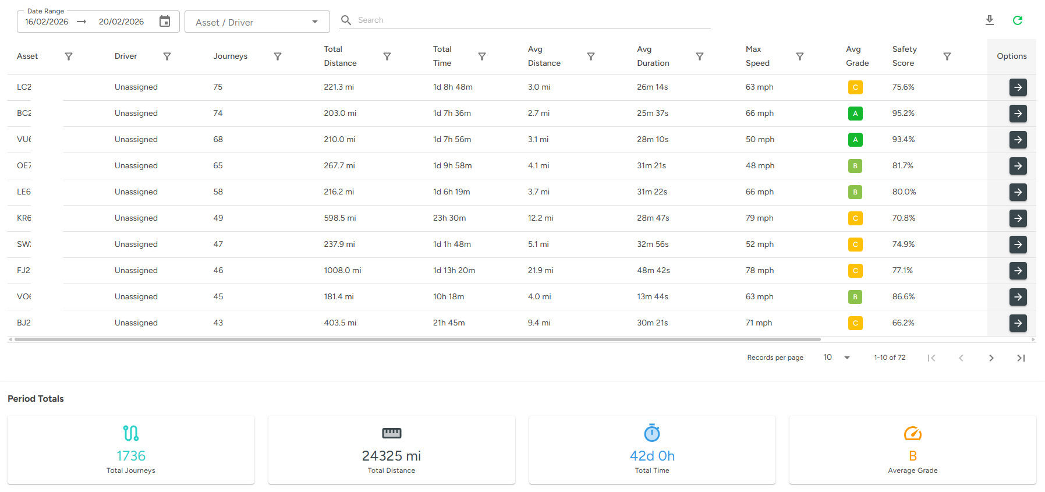
Task: Open details arrow for the 68 journeys row
Action: click(1018, 140)
